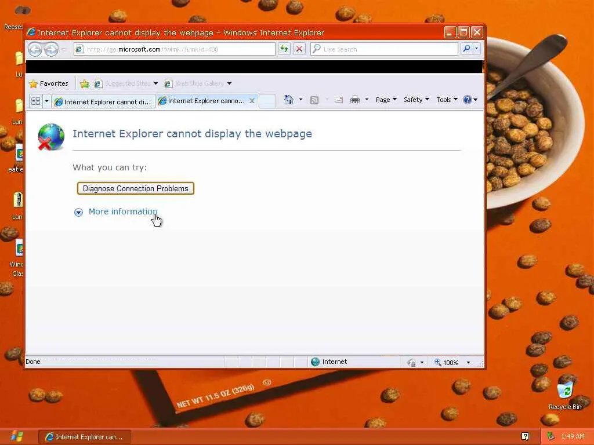Open recent pages dropdown beside Forward button

click(x=64, y=49)
